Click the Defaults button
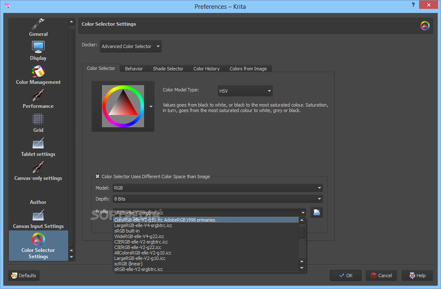 pos(24,276)
